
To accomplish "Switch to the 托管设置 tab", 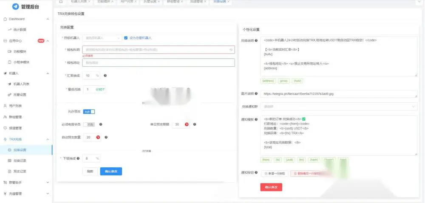I will [x=151, y=2].
